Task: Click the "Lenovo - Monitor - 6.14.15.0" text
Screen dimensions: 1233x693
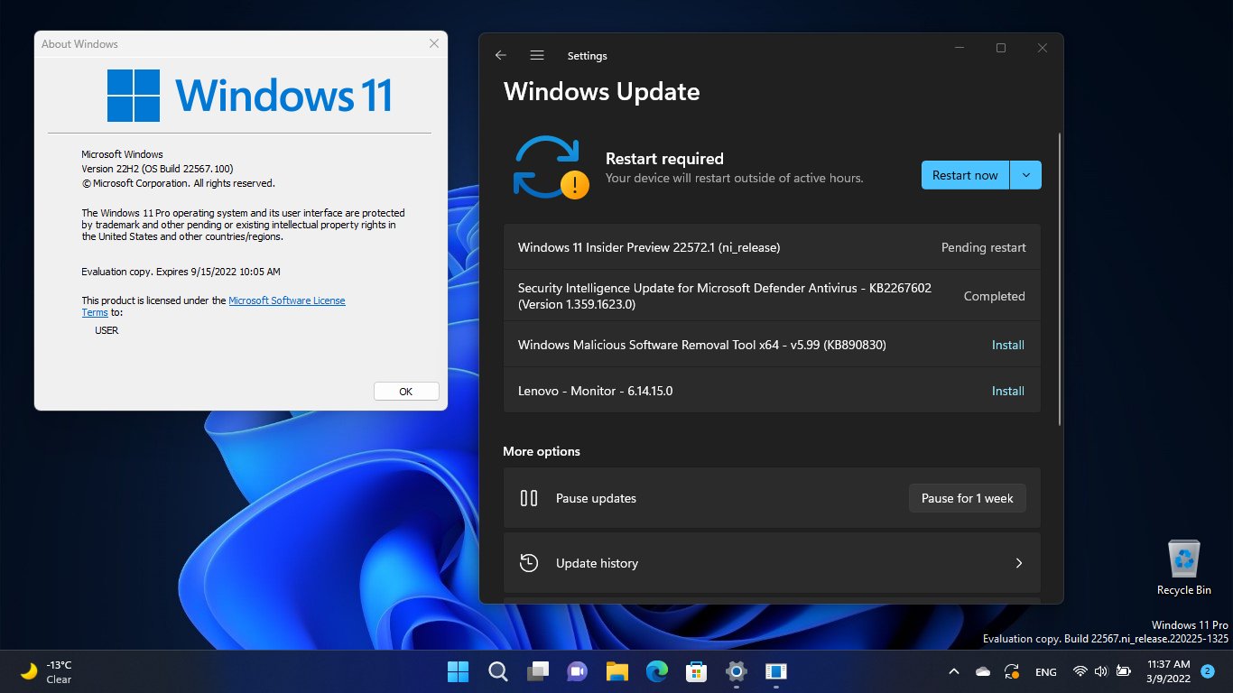Action: coord(596,391)
